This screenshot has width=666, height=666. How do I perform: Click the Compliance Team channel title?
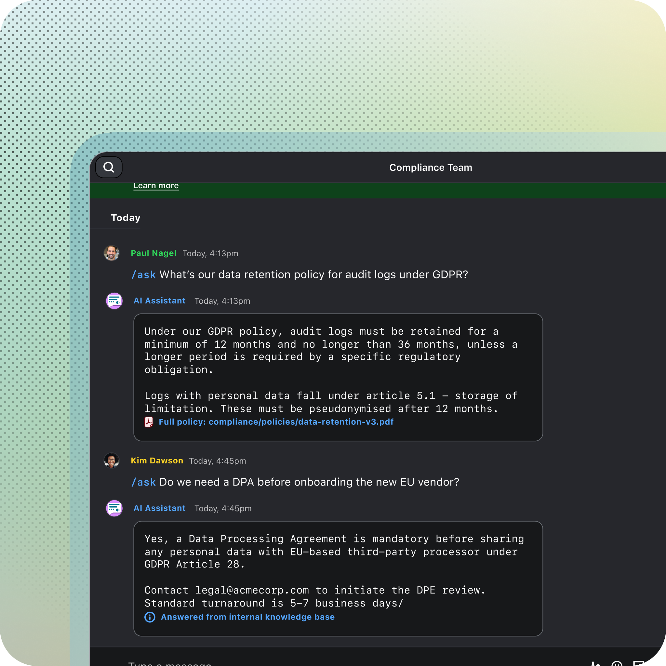click(431, 167)
